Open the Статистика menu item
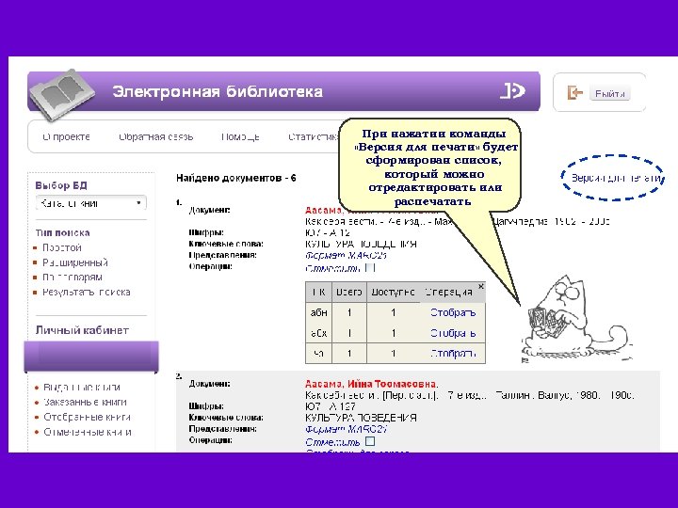Viewport: 678px width, 508px height. click(313, 137)
